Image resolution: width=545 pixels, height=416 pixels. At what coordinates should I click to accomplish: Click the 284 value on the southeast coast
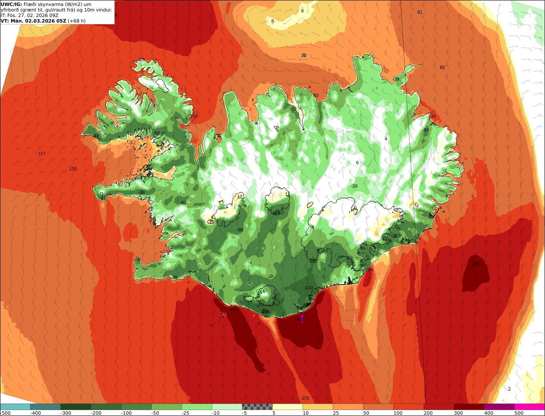369,270
